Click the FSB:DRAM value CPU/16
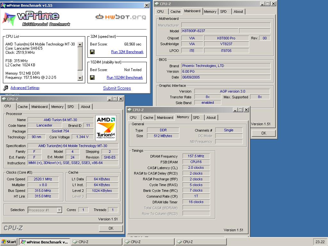328x246 pixels. pyautogui.click(x=196, y=162)
